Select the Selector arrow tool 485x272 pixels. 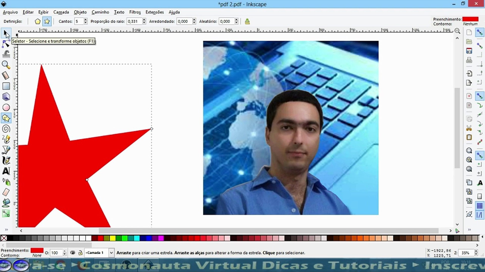pos(6,33)
